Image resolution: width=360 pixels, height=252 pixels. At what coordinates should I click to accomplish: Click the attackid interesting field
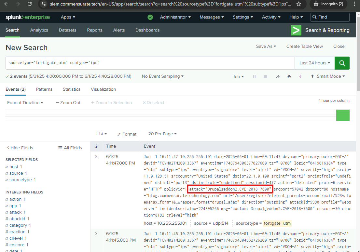click(x=18, y=219)
